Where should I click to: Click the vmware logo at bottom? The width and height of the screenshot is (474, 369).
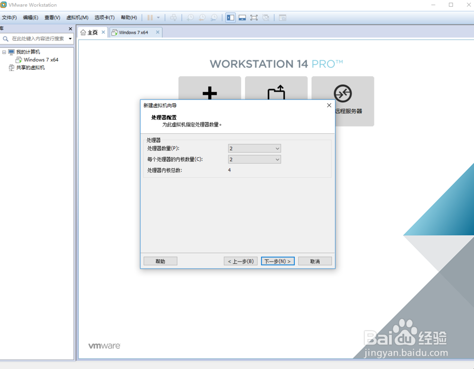[x=104, y=346]
